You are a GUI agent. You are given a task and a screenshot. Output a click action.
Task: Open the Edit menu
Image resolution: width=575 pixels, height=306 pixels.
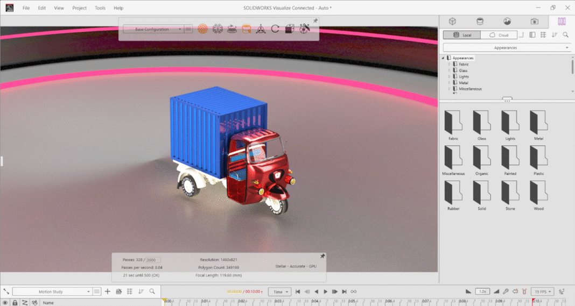[x=42, y=8]
